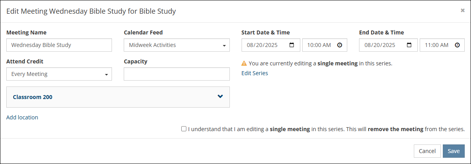Click the empty Capacity field
This screenshot has height=164, width=471.
177,74
